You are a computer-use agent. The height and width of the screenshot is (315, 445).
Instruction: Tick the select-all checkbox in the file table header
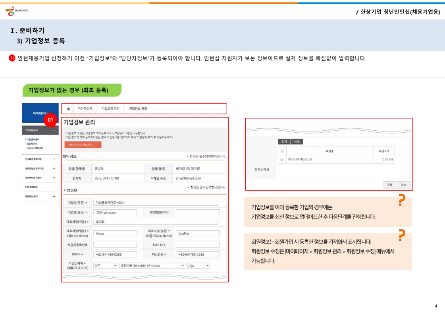tap(282, 151)
